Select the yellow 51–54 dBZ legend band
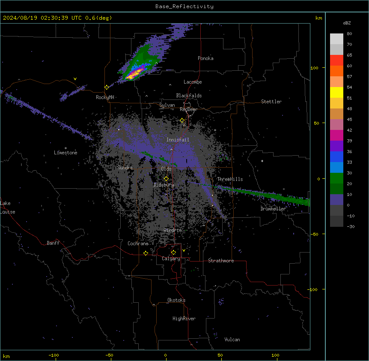 [x=336, y=93]
